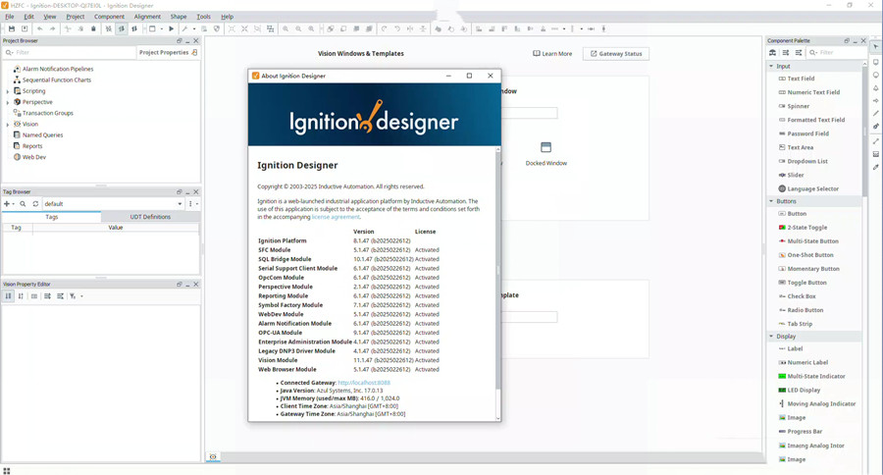
Task: Start Preview mode with the play icon
Action: (171, 28)
